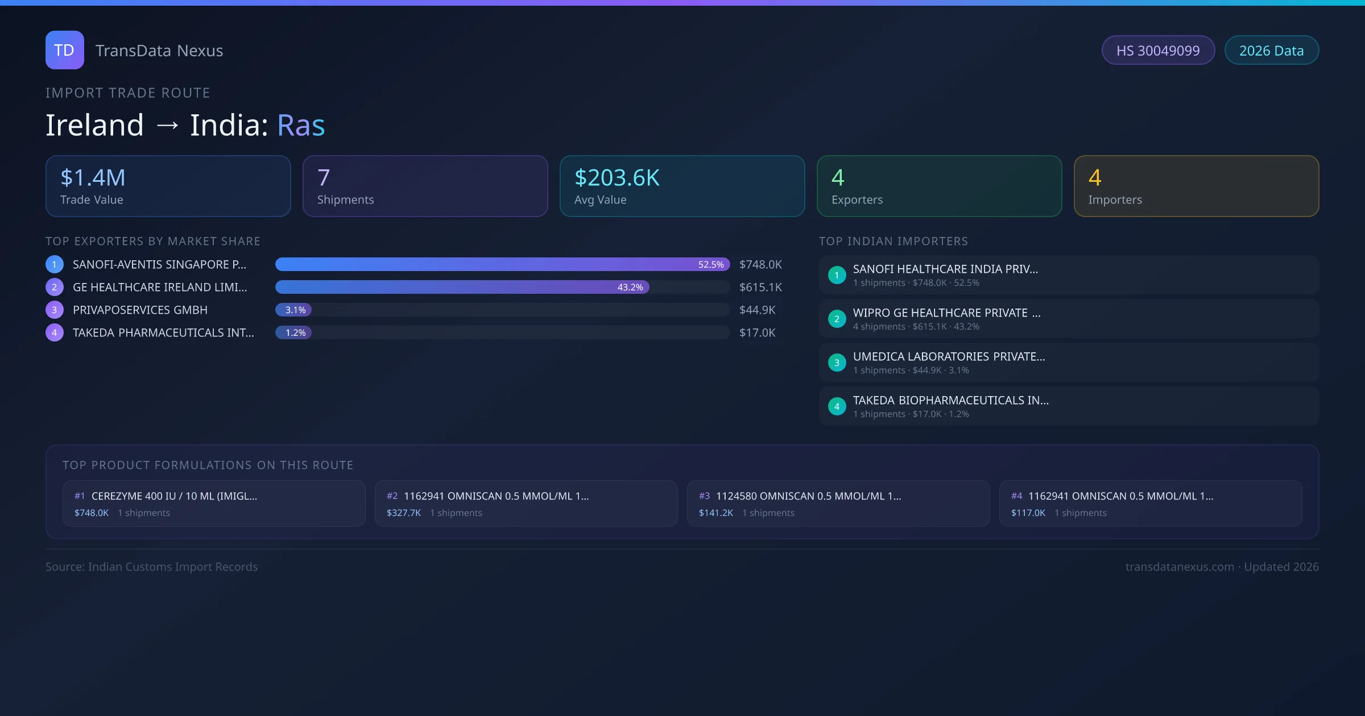Open the Cerezyme 400 IU formulation card
This screenshot has height=716, width=1365.
pos(213,503)
